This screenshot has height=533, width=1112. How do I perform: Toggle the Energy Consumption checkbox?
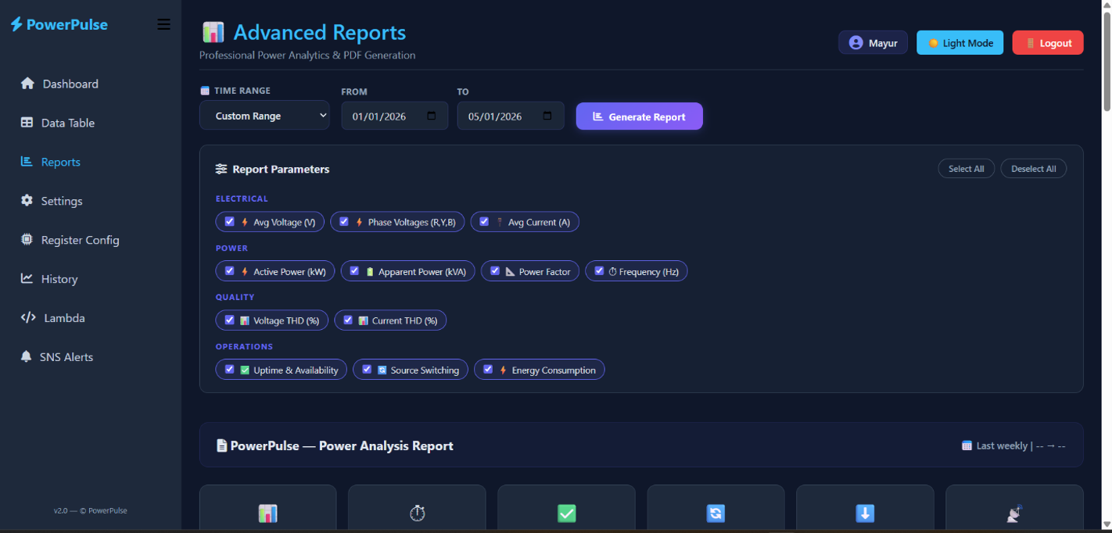tap(488, 370)
